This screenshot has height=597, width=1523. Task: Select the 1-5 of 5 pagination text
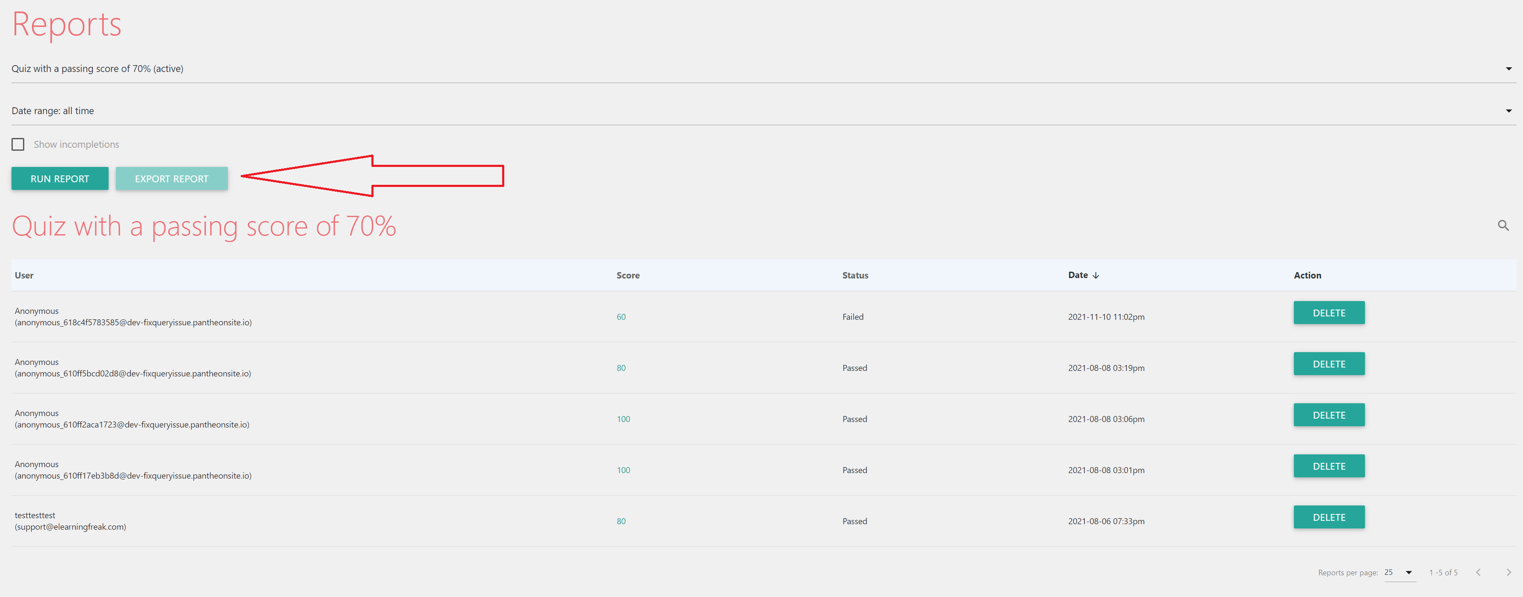[1443, 573]
